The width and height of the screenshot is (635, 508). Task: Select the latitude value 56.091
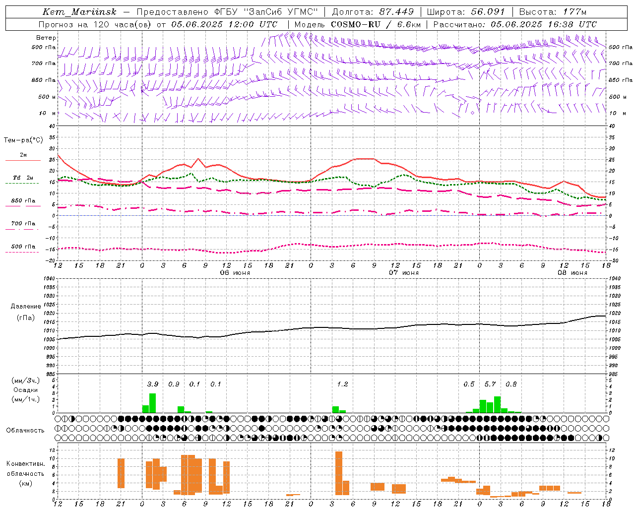coord(487,12)
